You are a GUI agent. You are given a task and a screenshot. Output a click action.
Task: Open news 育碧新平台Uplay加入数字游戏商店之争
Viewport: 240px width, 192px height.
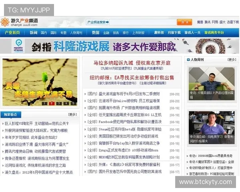coord(129,143)
